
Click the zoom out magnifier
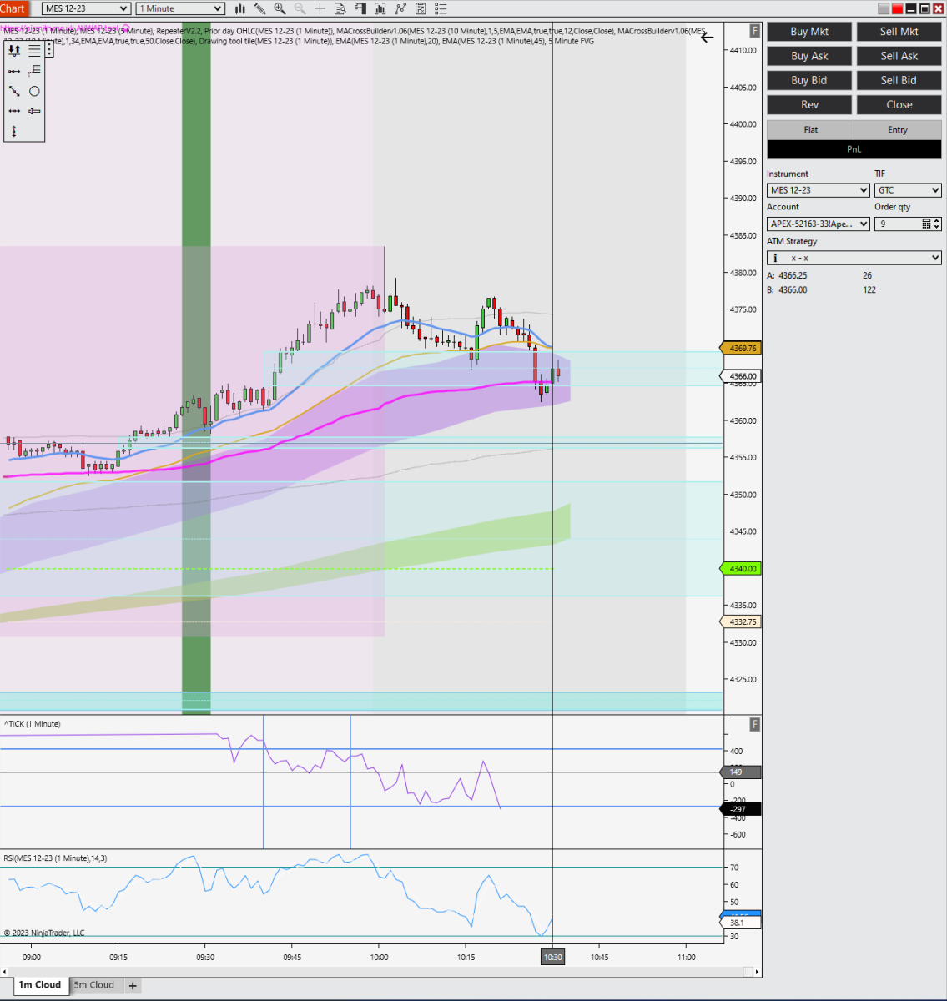coord(300,8)
